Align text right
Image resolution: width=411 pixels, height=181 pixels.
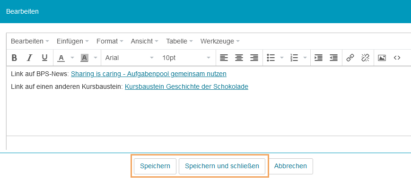click(254, 58)
